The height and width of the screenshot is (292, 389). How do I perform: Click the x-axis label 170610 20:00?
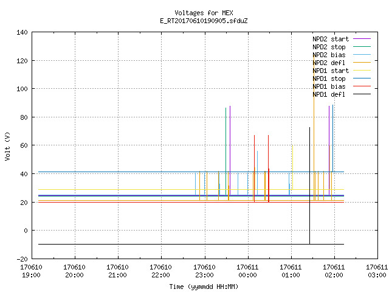coord(74,271)
